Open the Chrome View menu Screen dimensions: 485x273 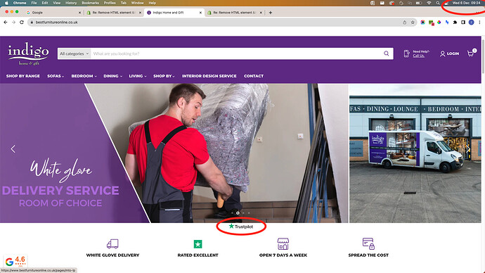coord(57,3)
